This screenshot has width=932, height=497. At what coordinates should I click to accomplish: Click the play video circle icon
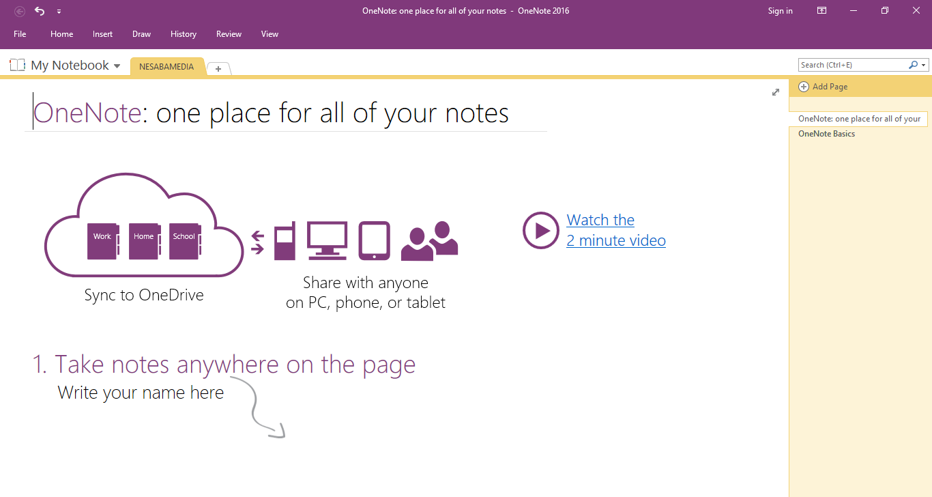click(x=541, y=230)
